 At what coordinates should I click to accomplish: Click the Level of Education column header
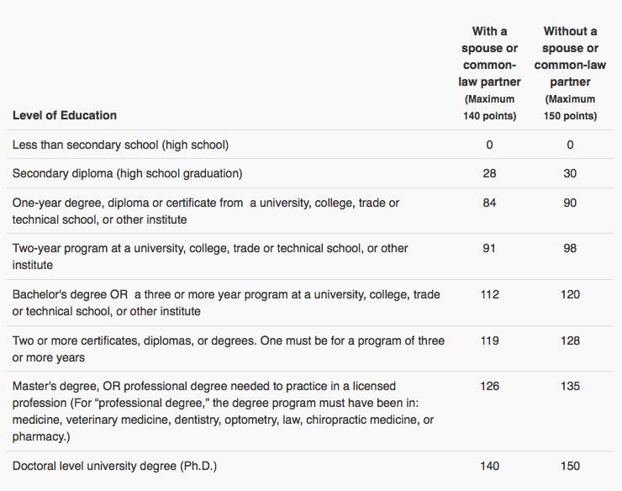[64, 115]
